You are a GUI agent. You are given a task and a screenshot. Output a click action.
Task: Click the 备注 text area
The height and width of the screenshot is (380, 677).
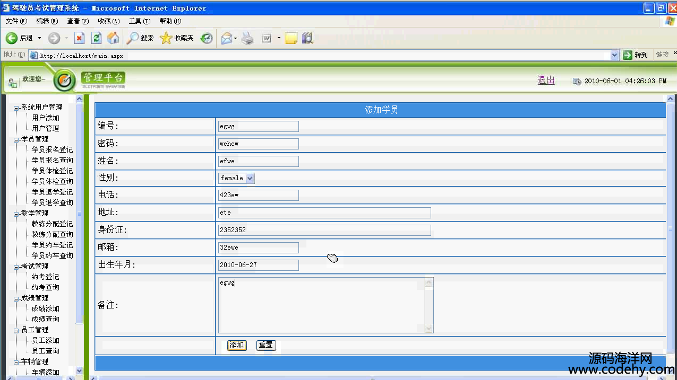pyautogui.click(x=325, y=305)
